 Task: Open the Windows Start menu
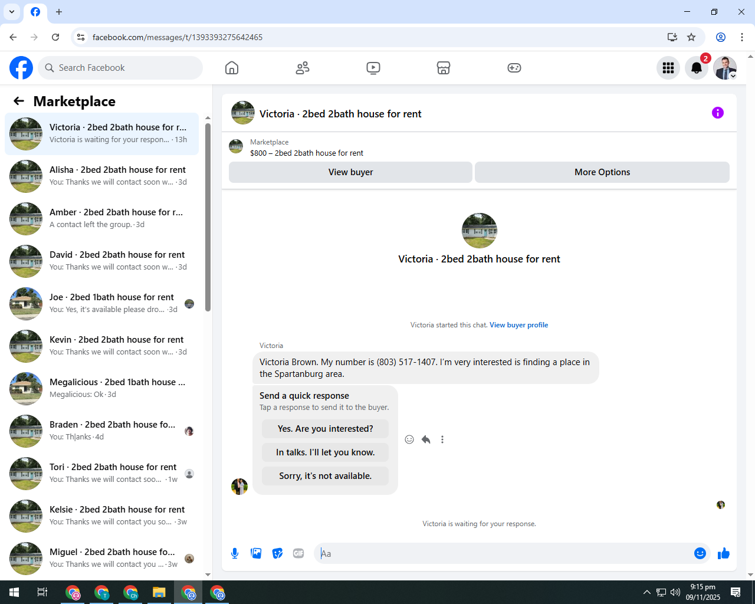pos(14,592)
